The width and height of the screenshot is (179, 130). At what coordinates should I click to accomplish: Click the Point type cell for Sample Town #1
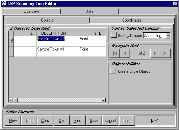[x=92, y=52]
